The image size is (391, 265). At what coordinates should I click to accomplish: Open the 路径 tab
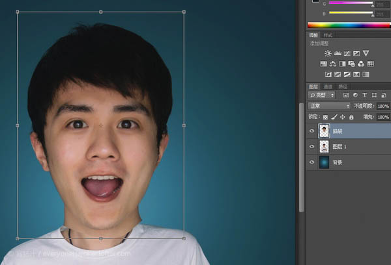pos(342,86)
